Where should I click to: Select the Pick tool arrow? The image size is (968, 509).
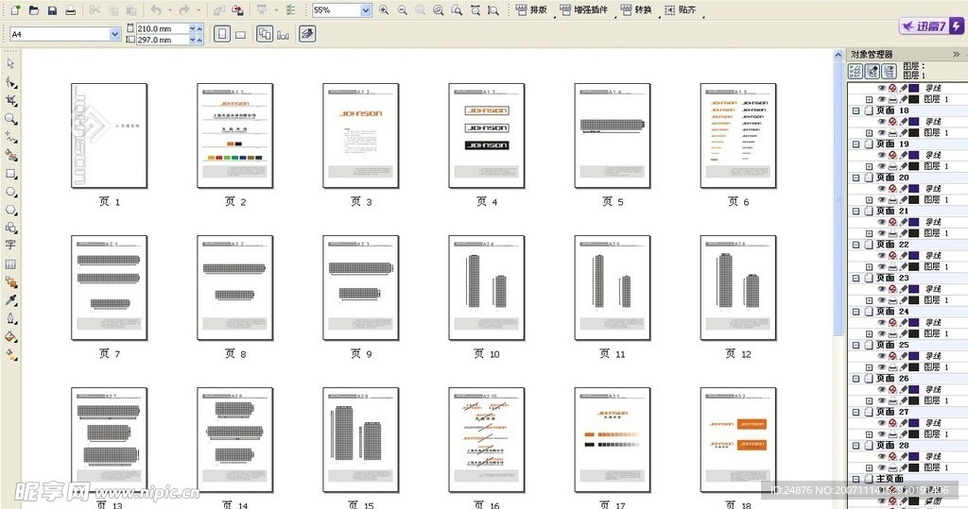pyautogui.click(x=10, y=63)
